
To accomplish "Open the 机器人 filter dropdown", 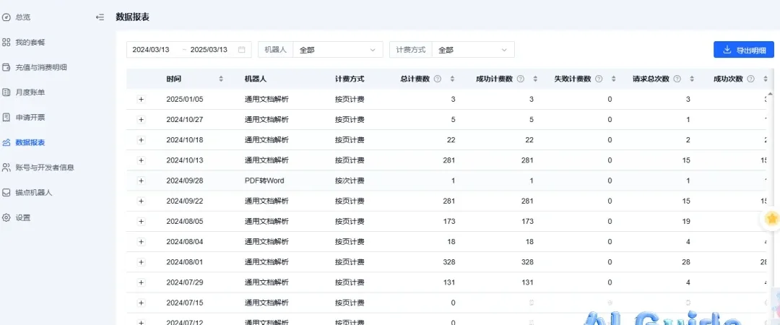I will coord(338,50).
